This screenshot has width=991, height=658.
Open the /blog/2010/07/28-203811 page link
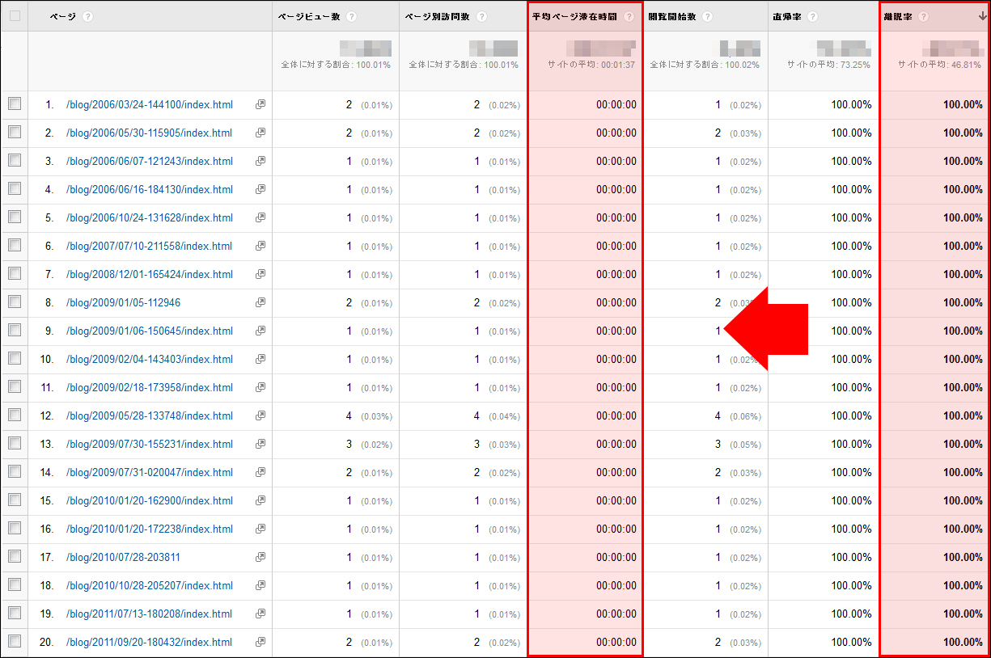click(x=124, y=557)
